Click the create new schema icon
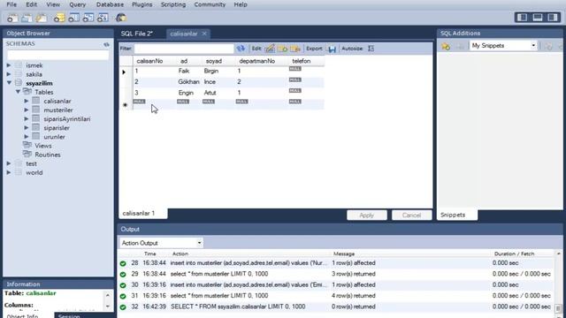 (59, 18)
